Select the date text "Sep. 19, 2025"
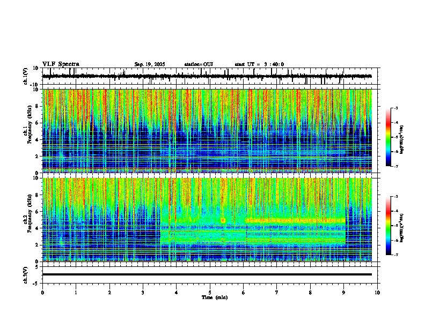This screenshot has width=425, height=328. click(150, 64)
